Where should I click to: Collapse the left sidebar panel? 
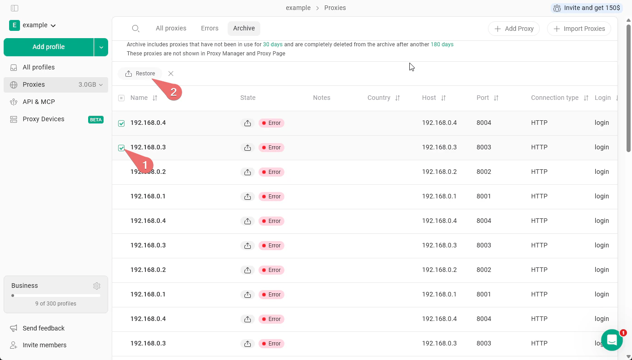coord(14,8)
